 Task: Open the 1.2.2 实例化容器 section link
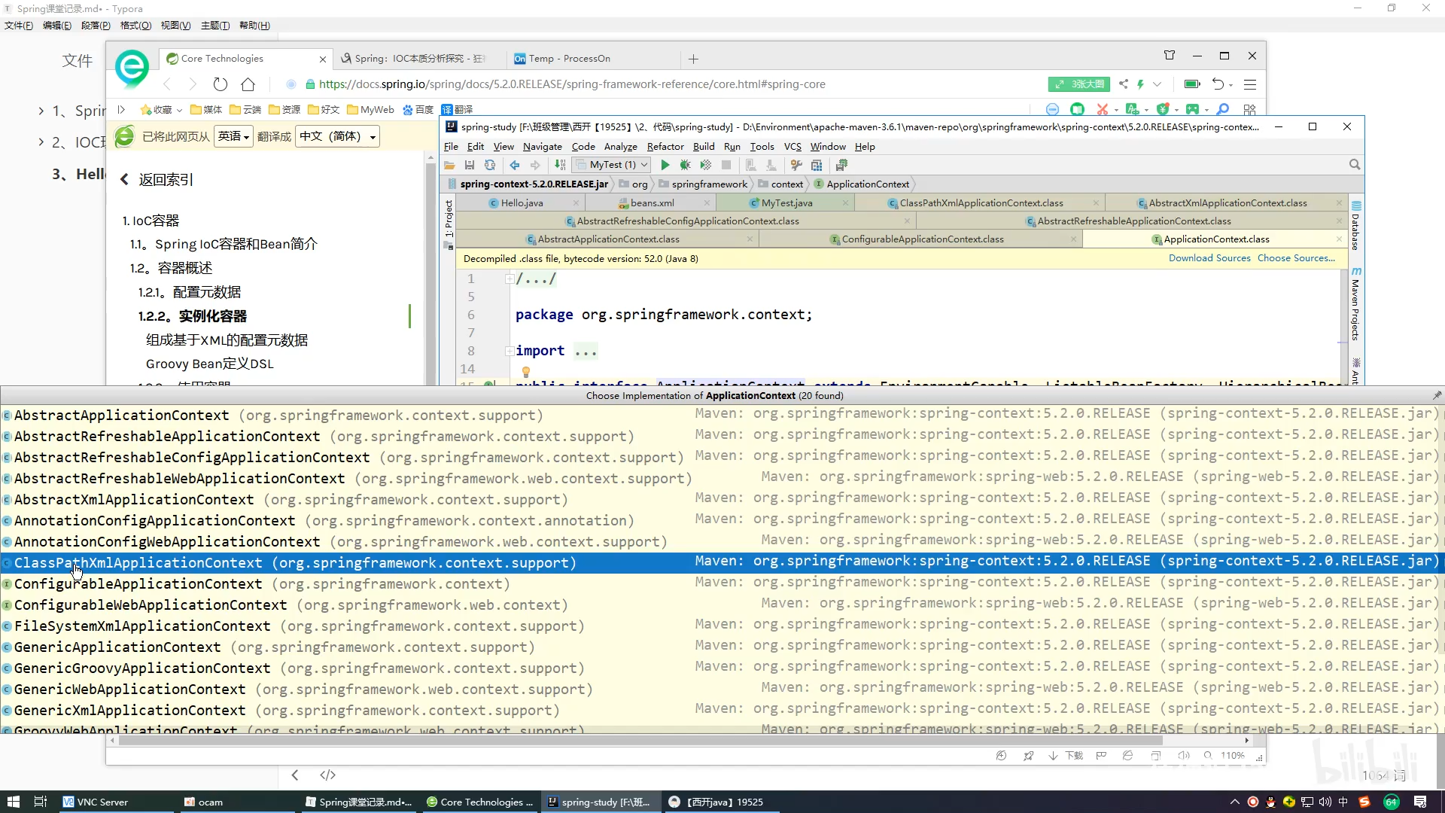(x=192, y=316)
